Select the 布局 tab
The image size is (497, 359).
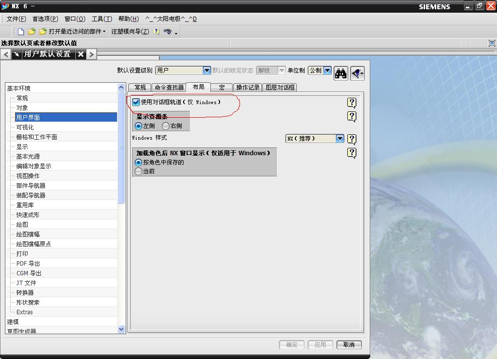pos(198,87)
